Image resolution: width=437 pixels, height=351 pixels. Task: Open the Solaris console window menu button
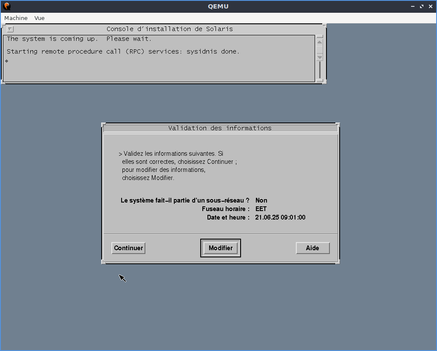click(10, 29)
